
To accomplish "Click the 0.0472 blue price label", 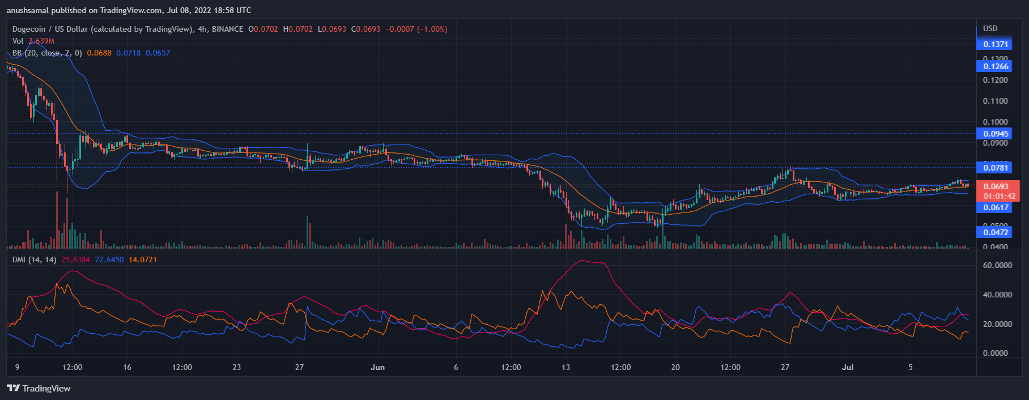I will 995,232.
